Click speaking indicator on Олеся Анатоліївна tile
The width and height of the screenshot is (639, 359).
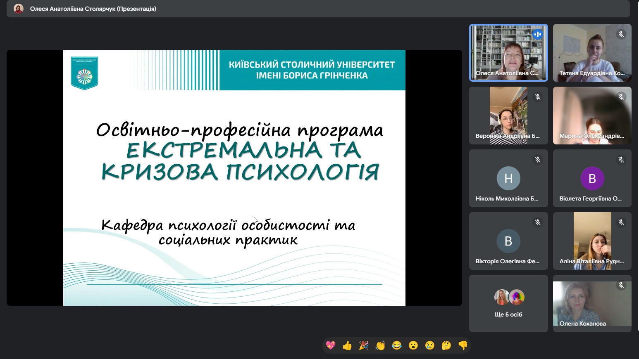pos(538,34)
